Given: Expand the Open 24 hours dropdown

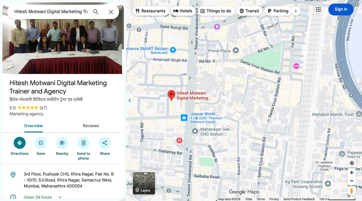Looking at the screenshot, I should click(60, 197).
